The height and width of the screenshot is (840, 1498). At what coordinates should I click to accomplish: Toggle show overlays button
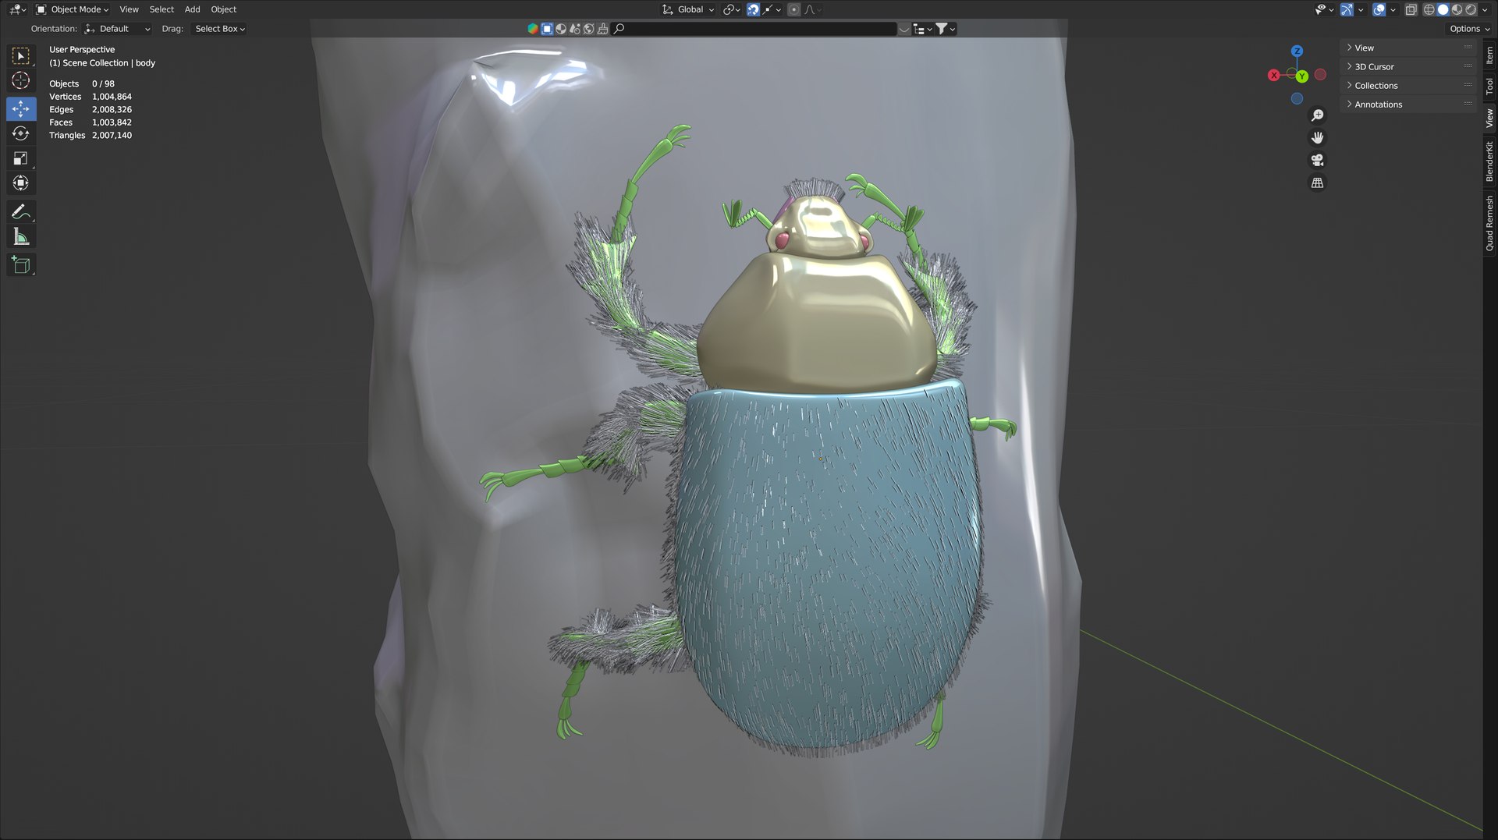[x=1379, y=9]
